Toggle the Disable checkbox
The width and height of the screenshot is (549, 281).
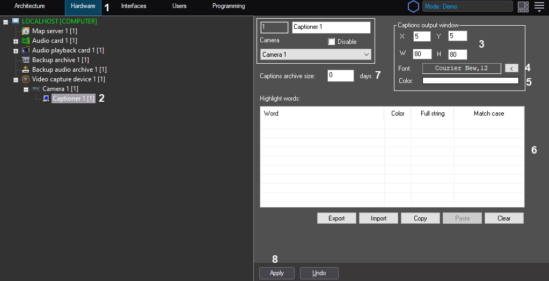pos(331,42)
